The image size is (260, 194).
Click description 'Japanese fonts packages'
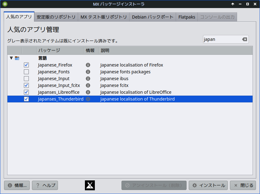coord(126,72)
